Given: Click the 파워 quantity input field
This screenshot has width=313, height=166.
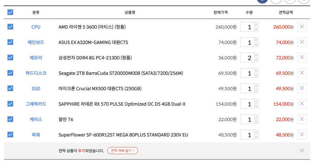Looking at the screenshot, I should (x=248, y=135).
